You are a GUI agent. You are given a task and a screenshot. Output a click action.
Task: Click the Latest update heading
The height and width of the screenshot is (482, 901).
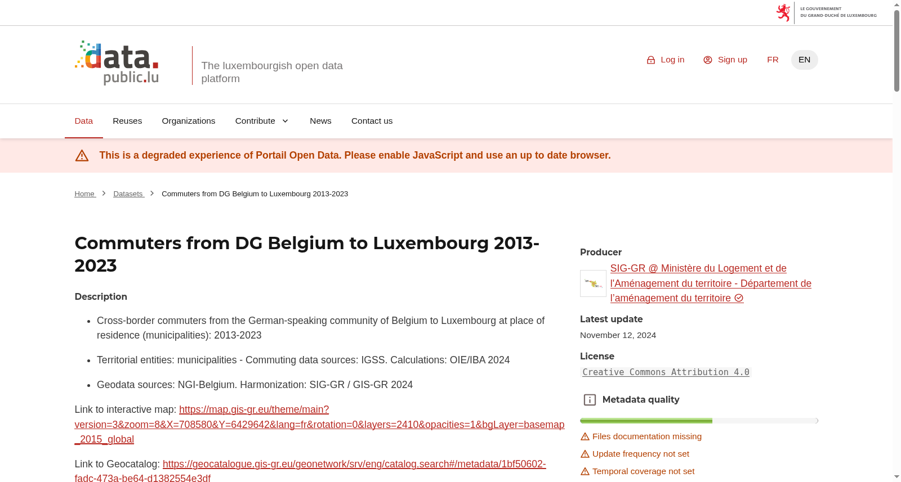coord(611,319)
